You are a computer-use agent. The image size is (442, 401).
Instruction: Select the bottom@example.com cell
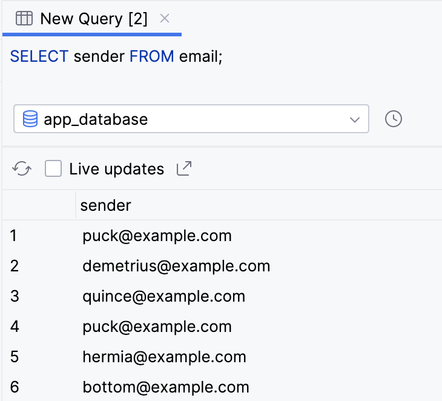[165, 387]
